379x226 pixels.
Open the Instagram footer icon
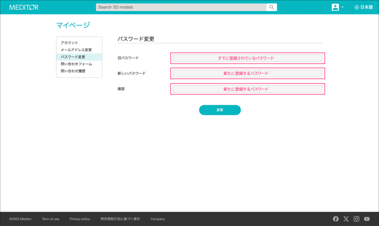click(x=356, y=219)
